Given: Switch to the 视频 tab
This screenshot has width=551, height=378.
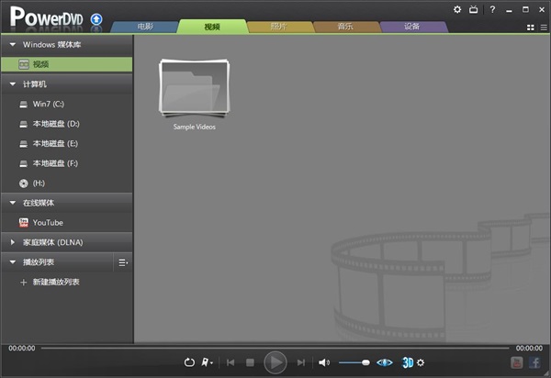Looking at the screenshot, I should [212, 27].
